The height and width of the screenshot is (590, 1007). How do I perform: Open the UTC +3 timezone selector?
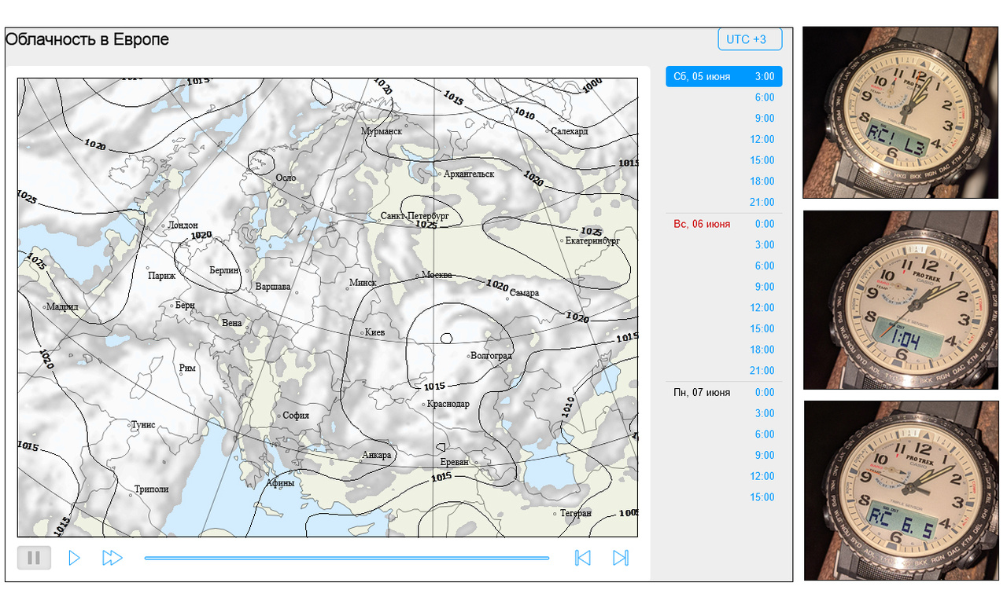(749, 39)
